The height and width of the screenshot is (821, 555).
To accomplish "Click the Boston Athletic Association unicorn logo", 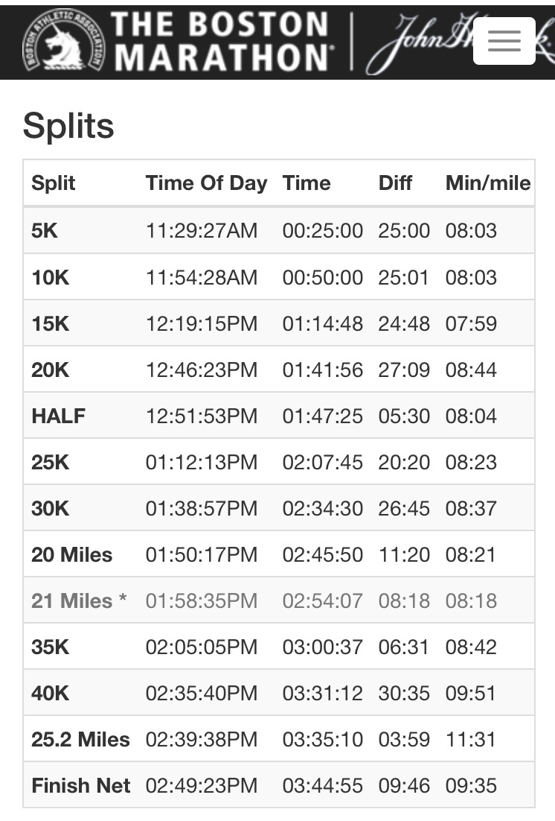I will click(x=63, y=39).
